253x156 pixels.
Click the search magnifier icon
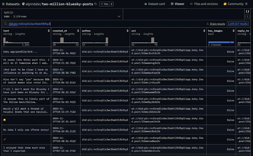[x=6, y=24]
